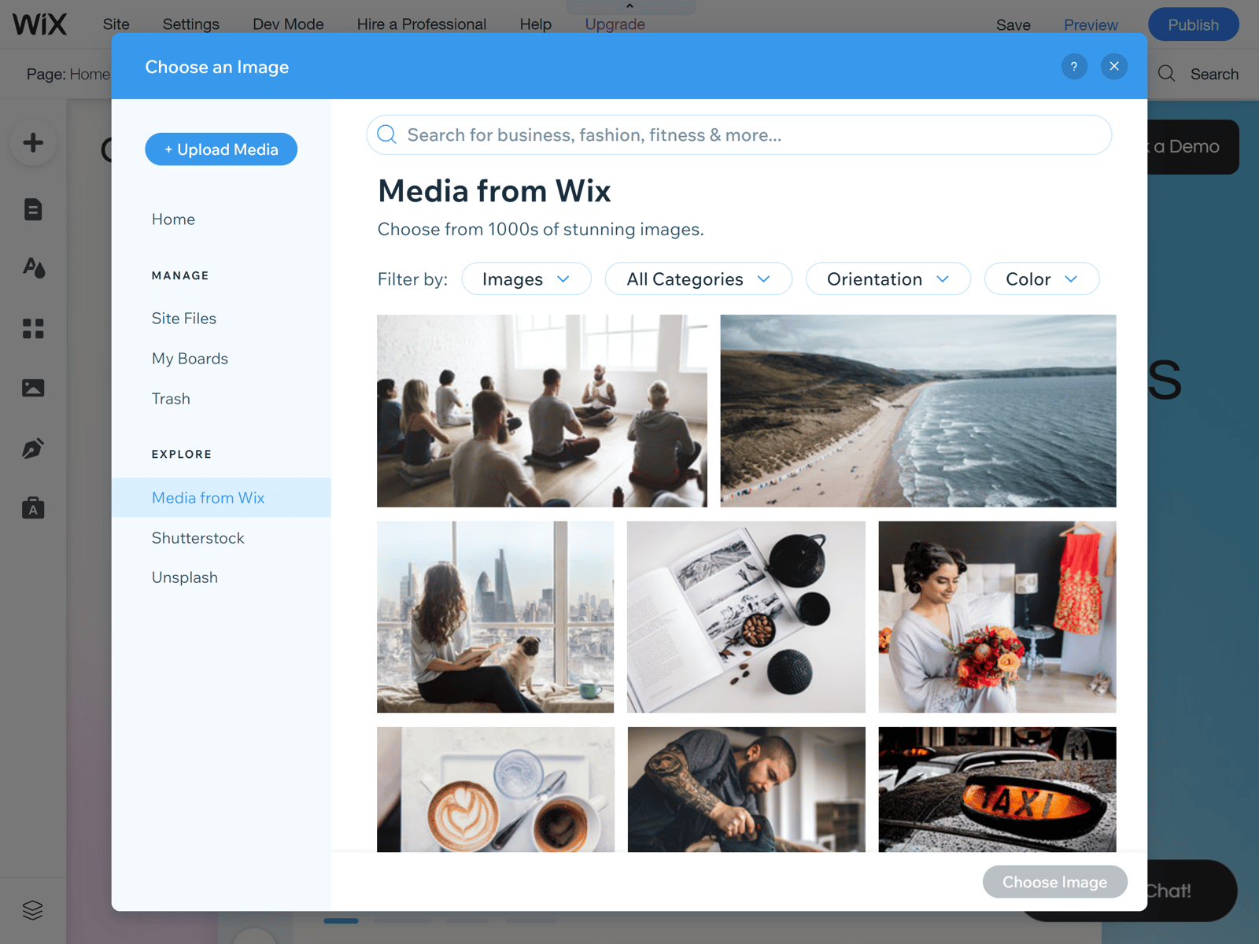
Task: Open the Theme design icon in sidebar
Action: pyautogui.click(x=33, y=267)
